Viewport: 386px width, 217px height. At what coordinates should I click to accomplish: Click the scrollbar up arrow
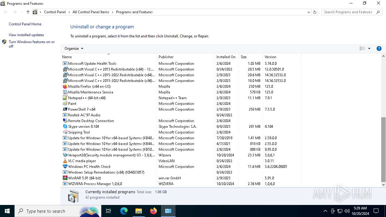click(384, 56)
